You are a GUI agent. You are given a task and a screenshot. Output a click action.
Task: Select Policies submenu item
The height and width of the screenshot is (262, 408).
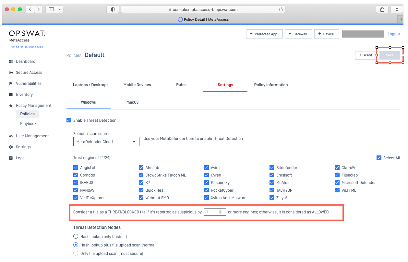pyautogui.click(x=27, y=114)
